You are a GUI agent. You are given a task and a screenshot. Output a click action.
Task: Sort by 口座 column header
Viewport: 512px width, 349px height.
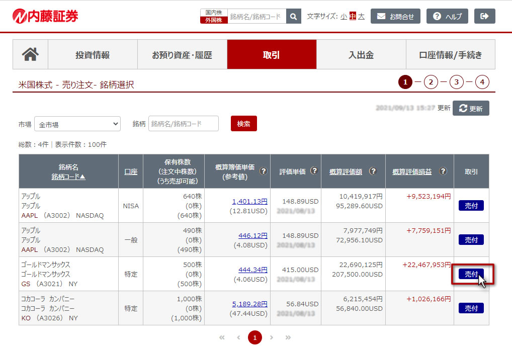click(131, 171)
